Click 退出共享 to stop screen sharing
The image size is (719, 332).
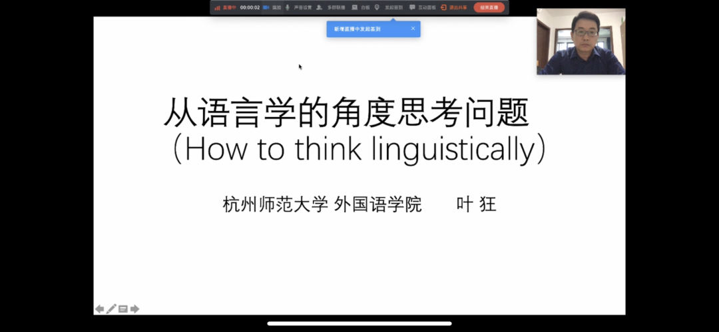(453, 7)
